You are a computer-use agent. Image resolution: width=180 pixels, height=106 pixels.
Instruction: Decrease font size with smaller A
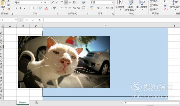(x=56, y=2)
